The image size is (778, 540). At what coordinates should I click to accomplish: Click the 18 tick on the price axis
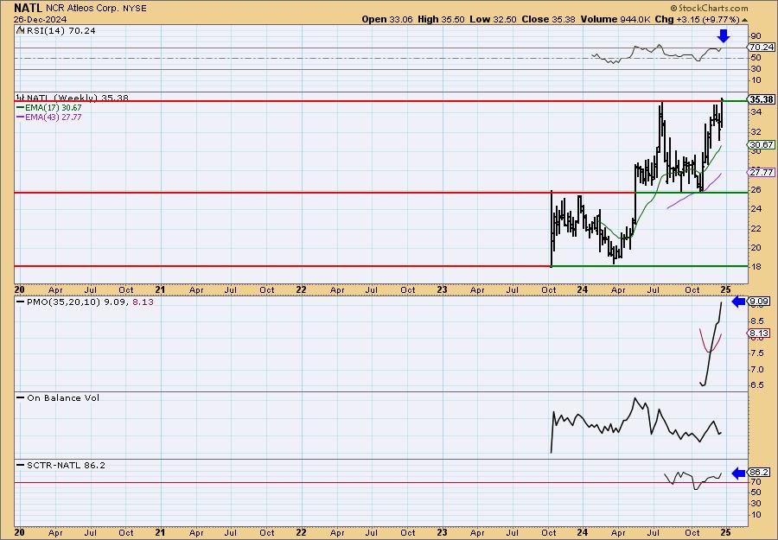coord(756,267)
